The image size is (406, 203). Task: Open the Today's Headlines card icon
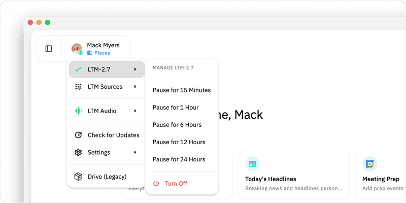(252, 163)
